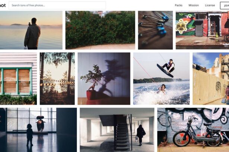Open the potted plant shadow photo
The height and width of the screenshot is (152, 229).
[104, 79]
